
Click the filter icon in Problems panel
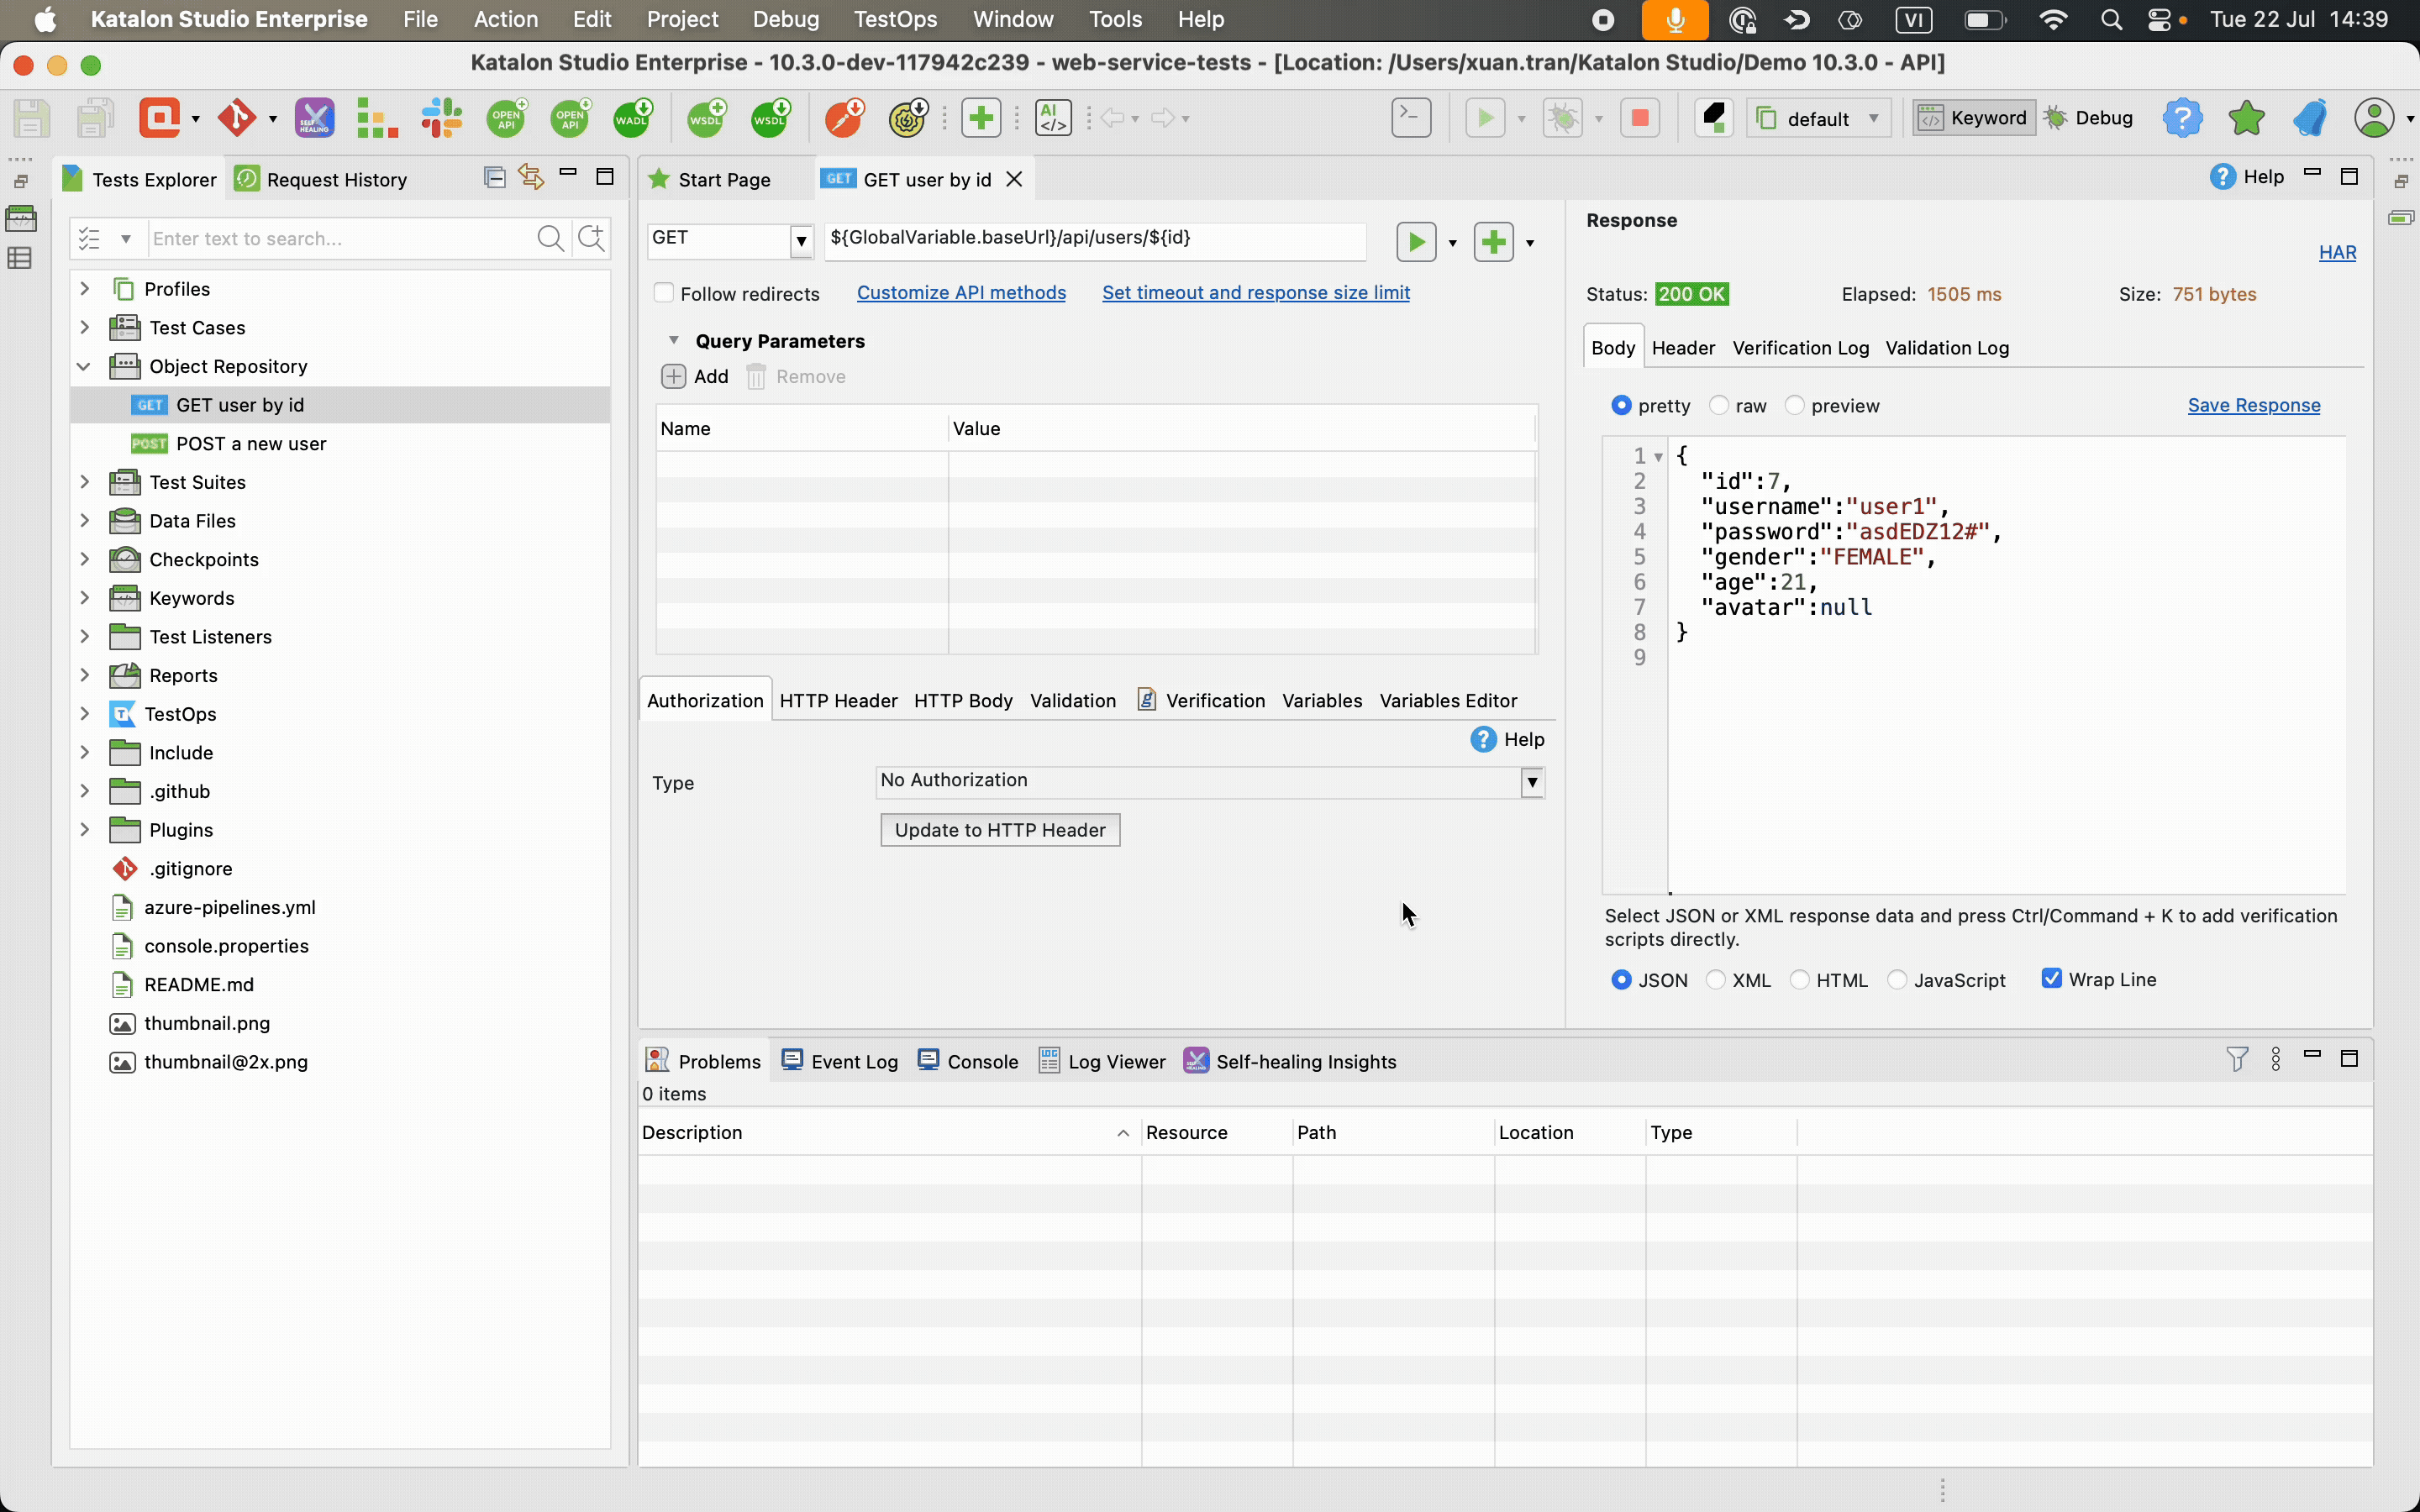point(2237,1059)
